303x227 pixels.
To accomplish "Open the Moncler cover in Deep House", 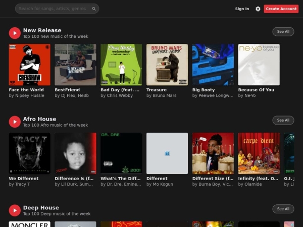I will pyautogui.click(x=30, y=224).
